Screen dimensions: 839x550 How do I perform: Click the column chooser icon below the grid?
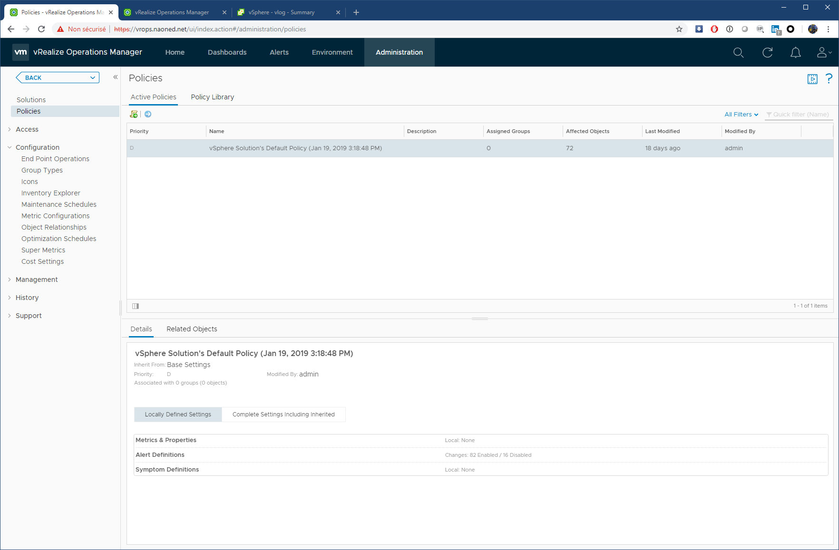pos(136,306)
